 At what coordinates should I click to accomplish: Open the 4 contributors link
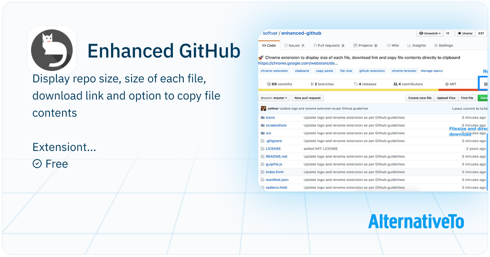[408, 84]
